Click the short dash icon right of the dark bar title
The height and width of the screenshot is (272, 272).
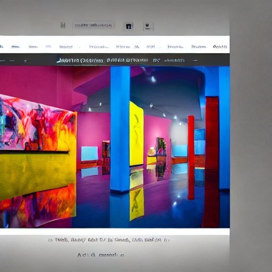(x=194, y=61)
